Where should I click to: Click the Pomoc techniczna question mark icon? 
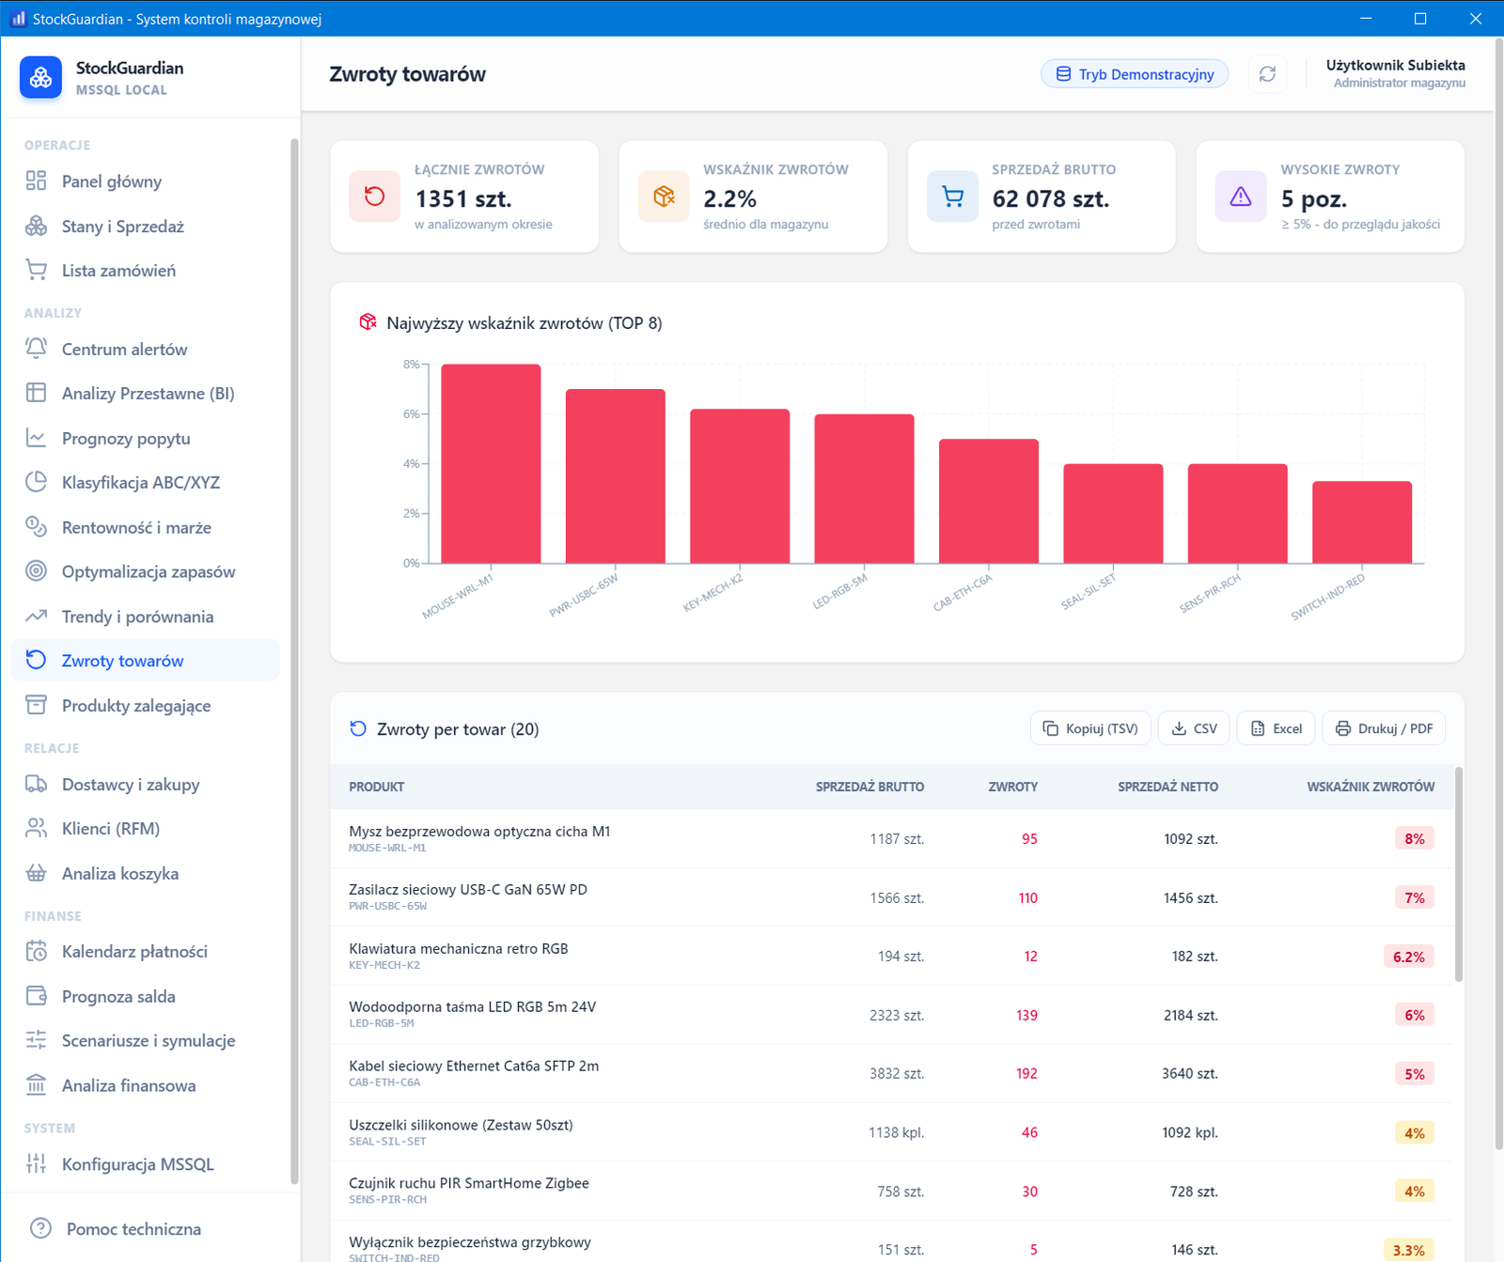coord(40,1229)
